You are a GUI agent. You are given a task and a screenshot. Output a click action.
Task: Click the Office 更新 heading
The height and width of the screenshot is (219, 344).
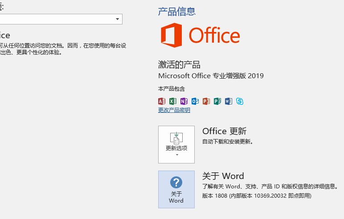pos(225,131)
